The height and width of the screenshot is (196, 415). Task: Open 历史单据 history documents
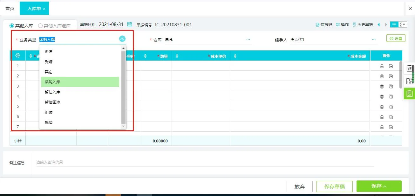363,24
